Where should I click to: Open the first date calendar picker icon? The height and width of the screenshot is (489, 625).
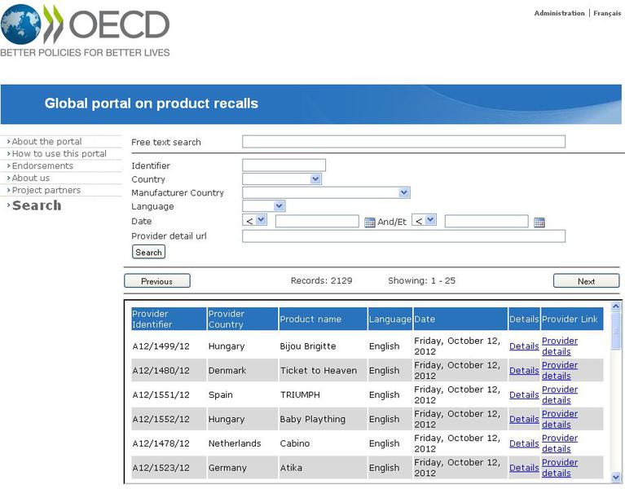pyautogui.click(x=369, y=222)
